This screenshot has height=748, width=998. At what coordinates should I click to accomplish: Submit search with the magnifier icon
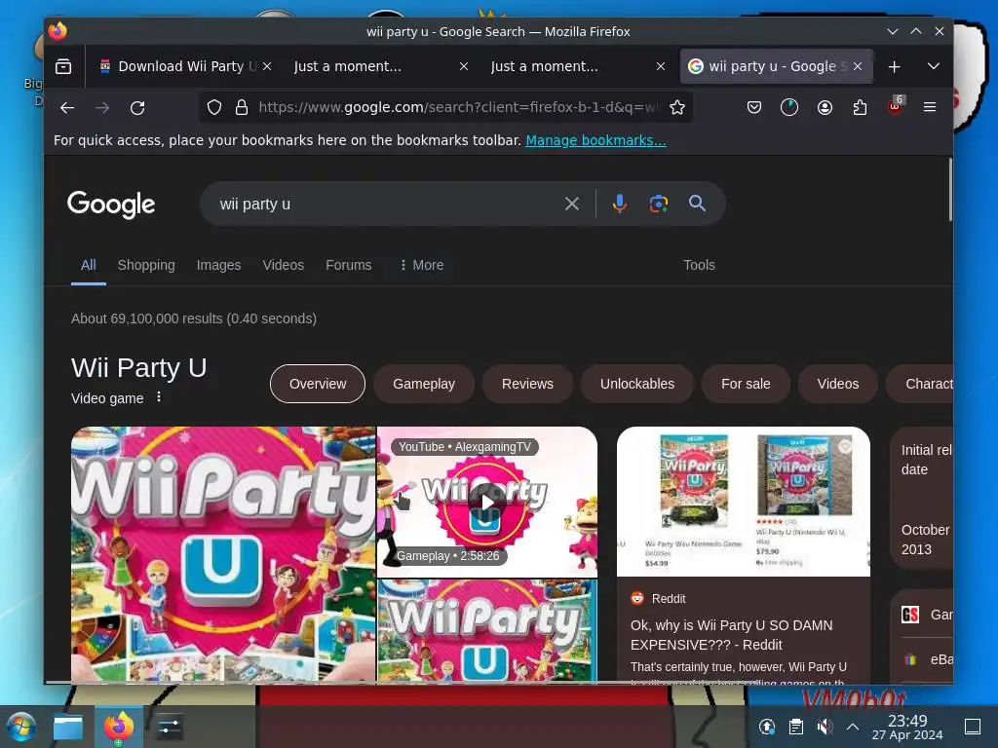(x=697, y=204)
